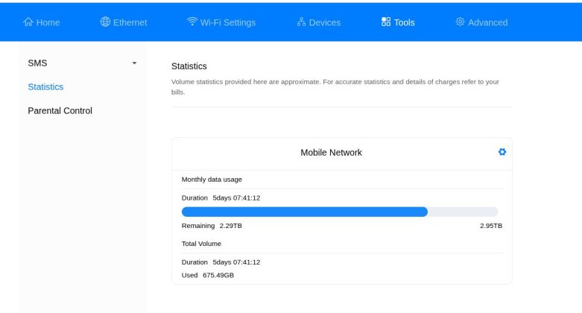Screen dimensions: 582x313
Task: Click the Devices network icon
Action: click(x=301, y=22)
